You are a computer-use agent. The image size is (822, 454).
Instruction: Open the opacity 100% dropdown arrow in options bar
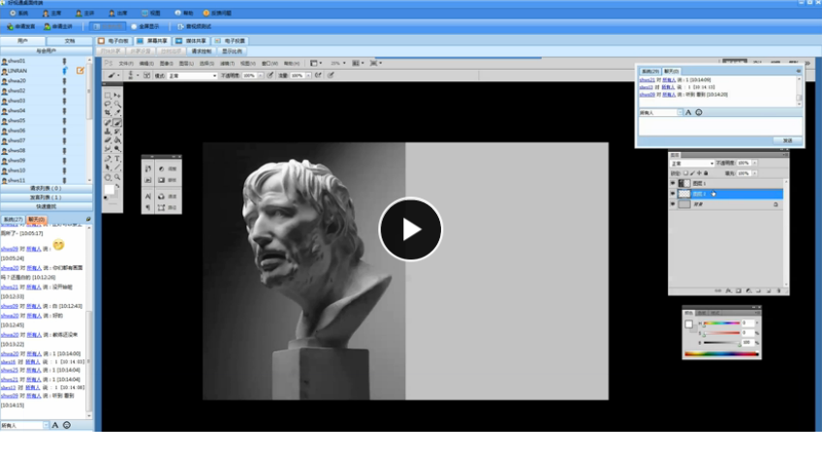[x=261, y=76]
